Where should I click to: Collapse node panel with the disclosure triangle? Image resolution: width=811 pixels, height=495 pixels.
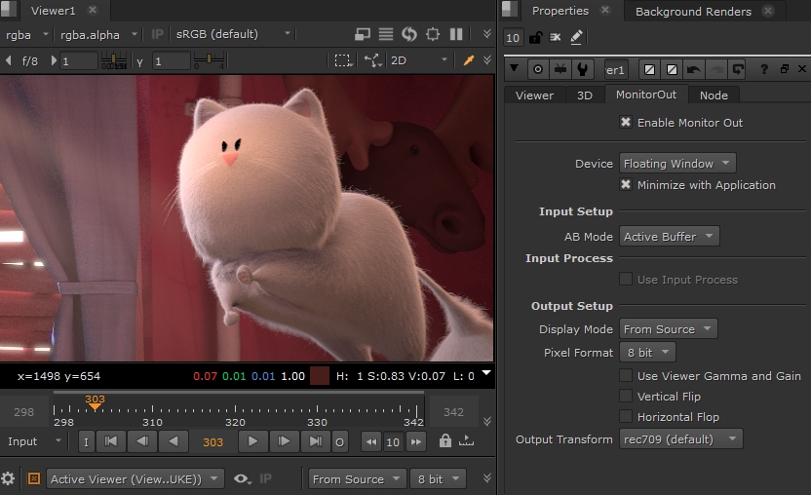[514, 68]
